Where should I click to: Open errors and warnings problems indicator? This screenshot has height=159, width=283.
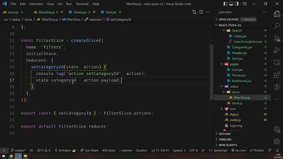(44, 150)
